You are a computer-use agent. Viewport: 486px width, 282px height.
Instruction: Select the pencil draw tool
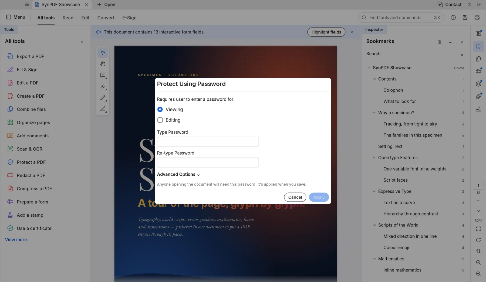pos(103,98)
